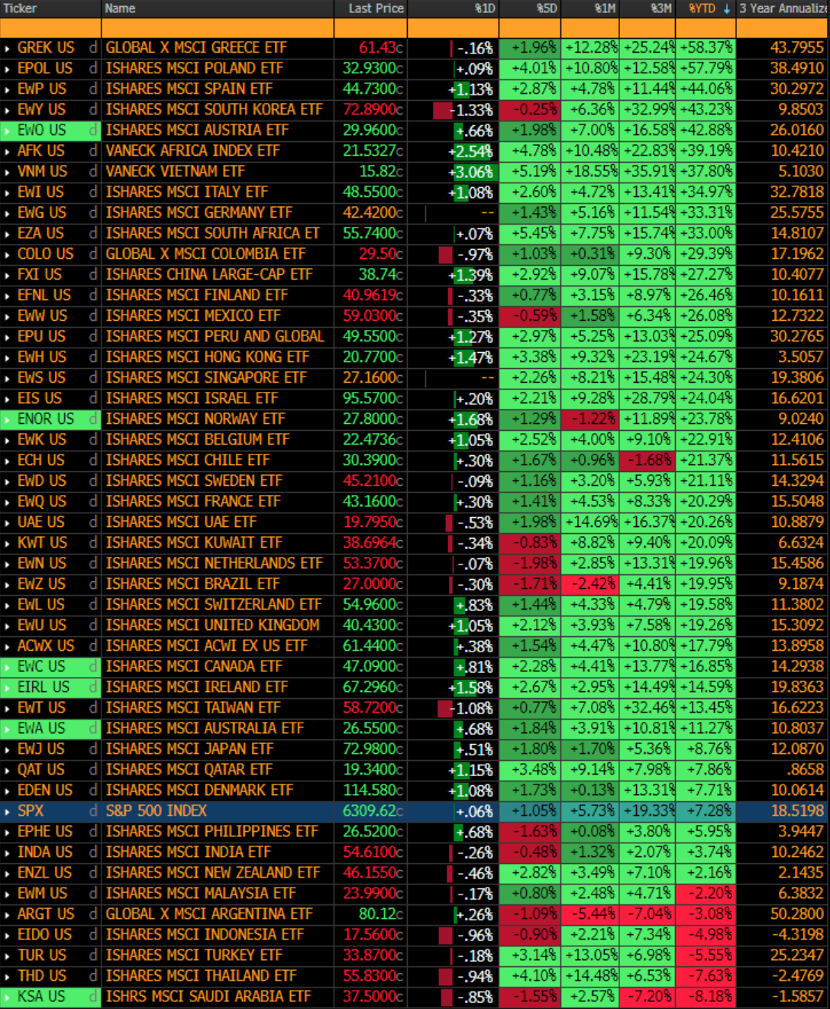830x1009 pixels.
Task: Sort by the %1M column header
Action: (606, 8)
